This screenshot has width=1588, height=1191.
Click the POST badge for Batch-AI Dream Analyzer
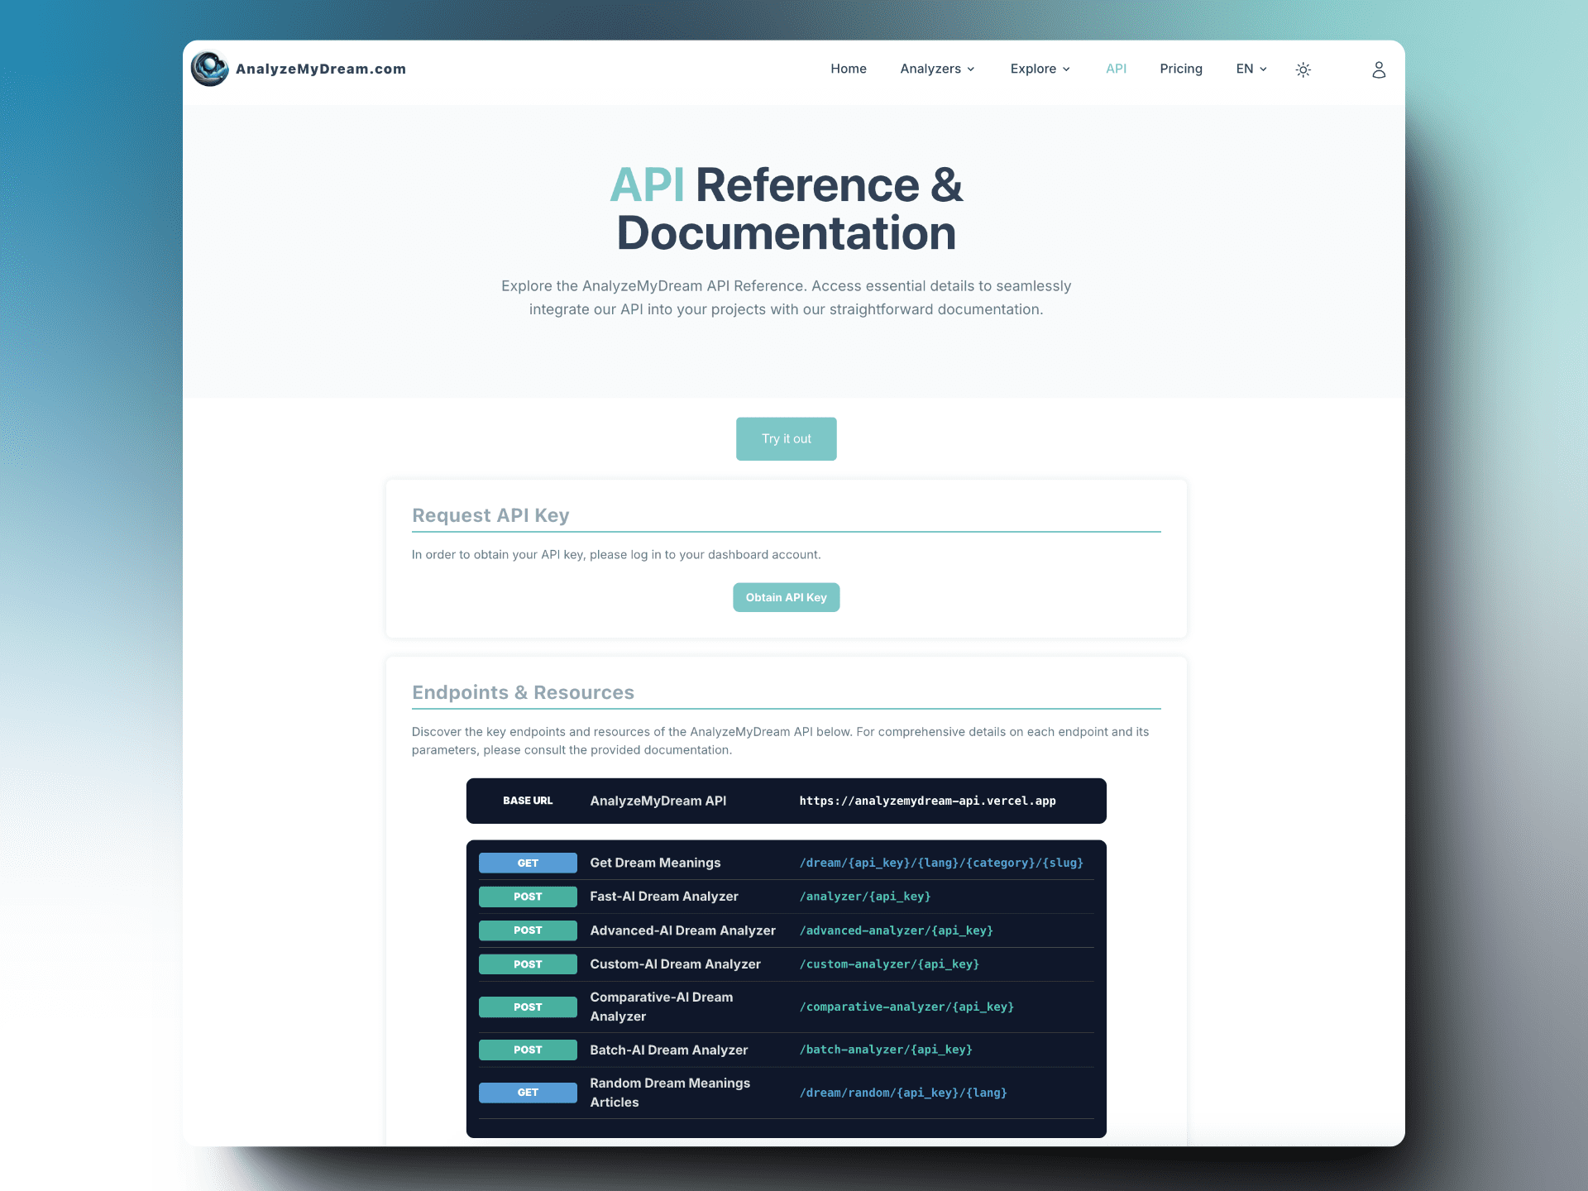(528, 1050)
